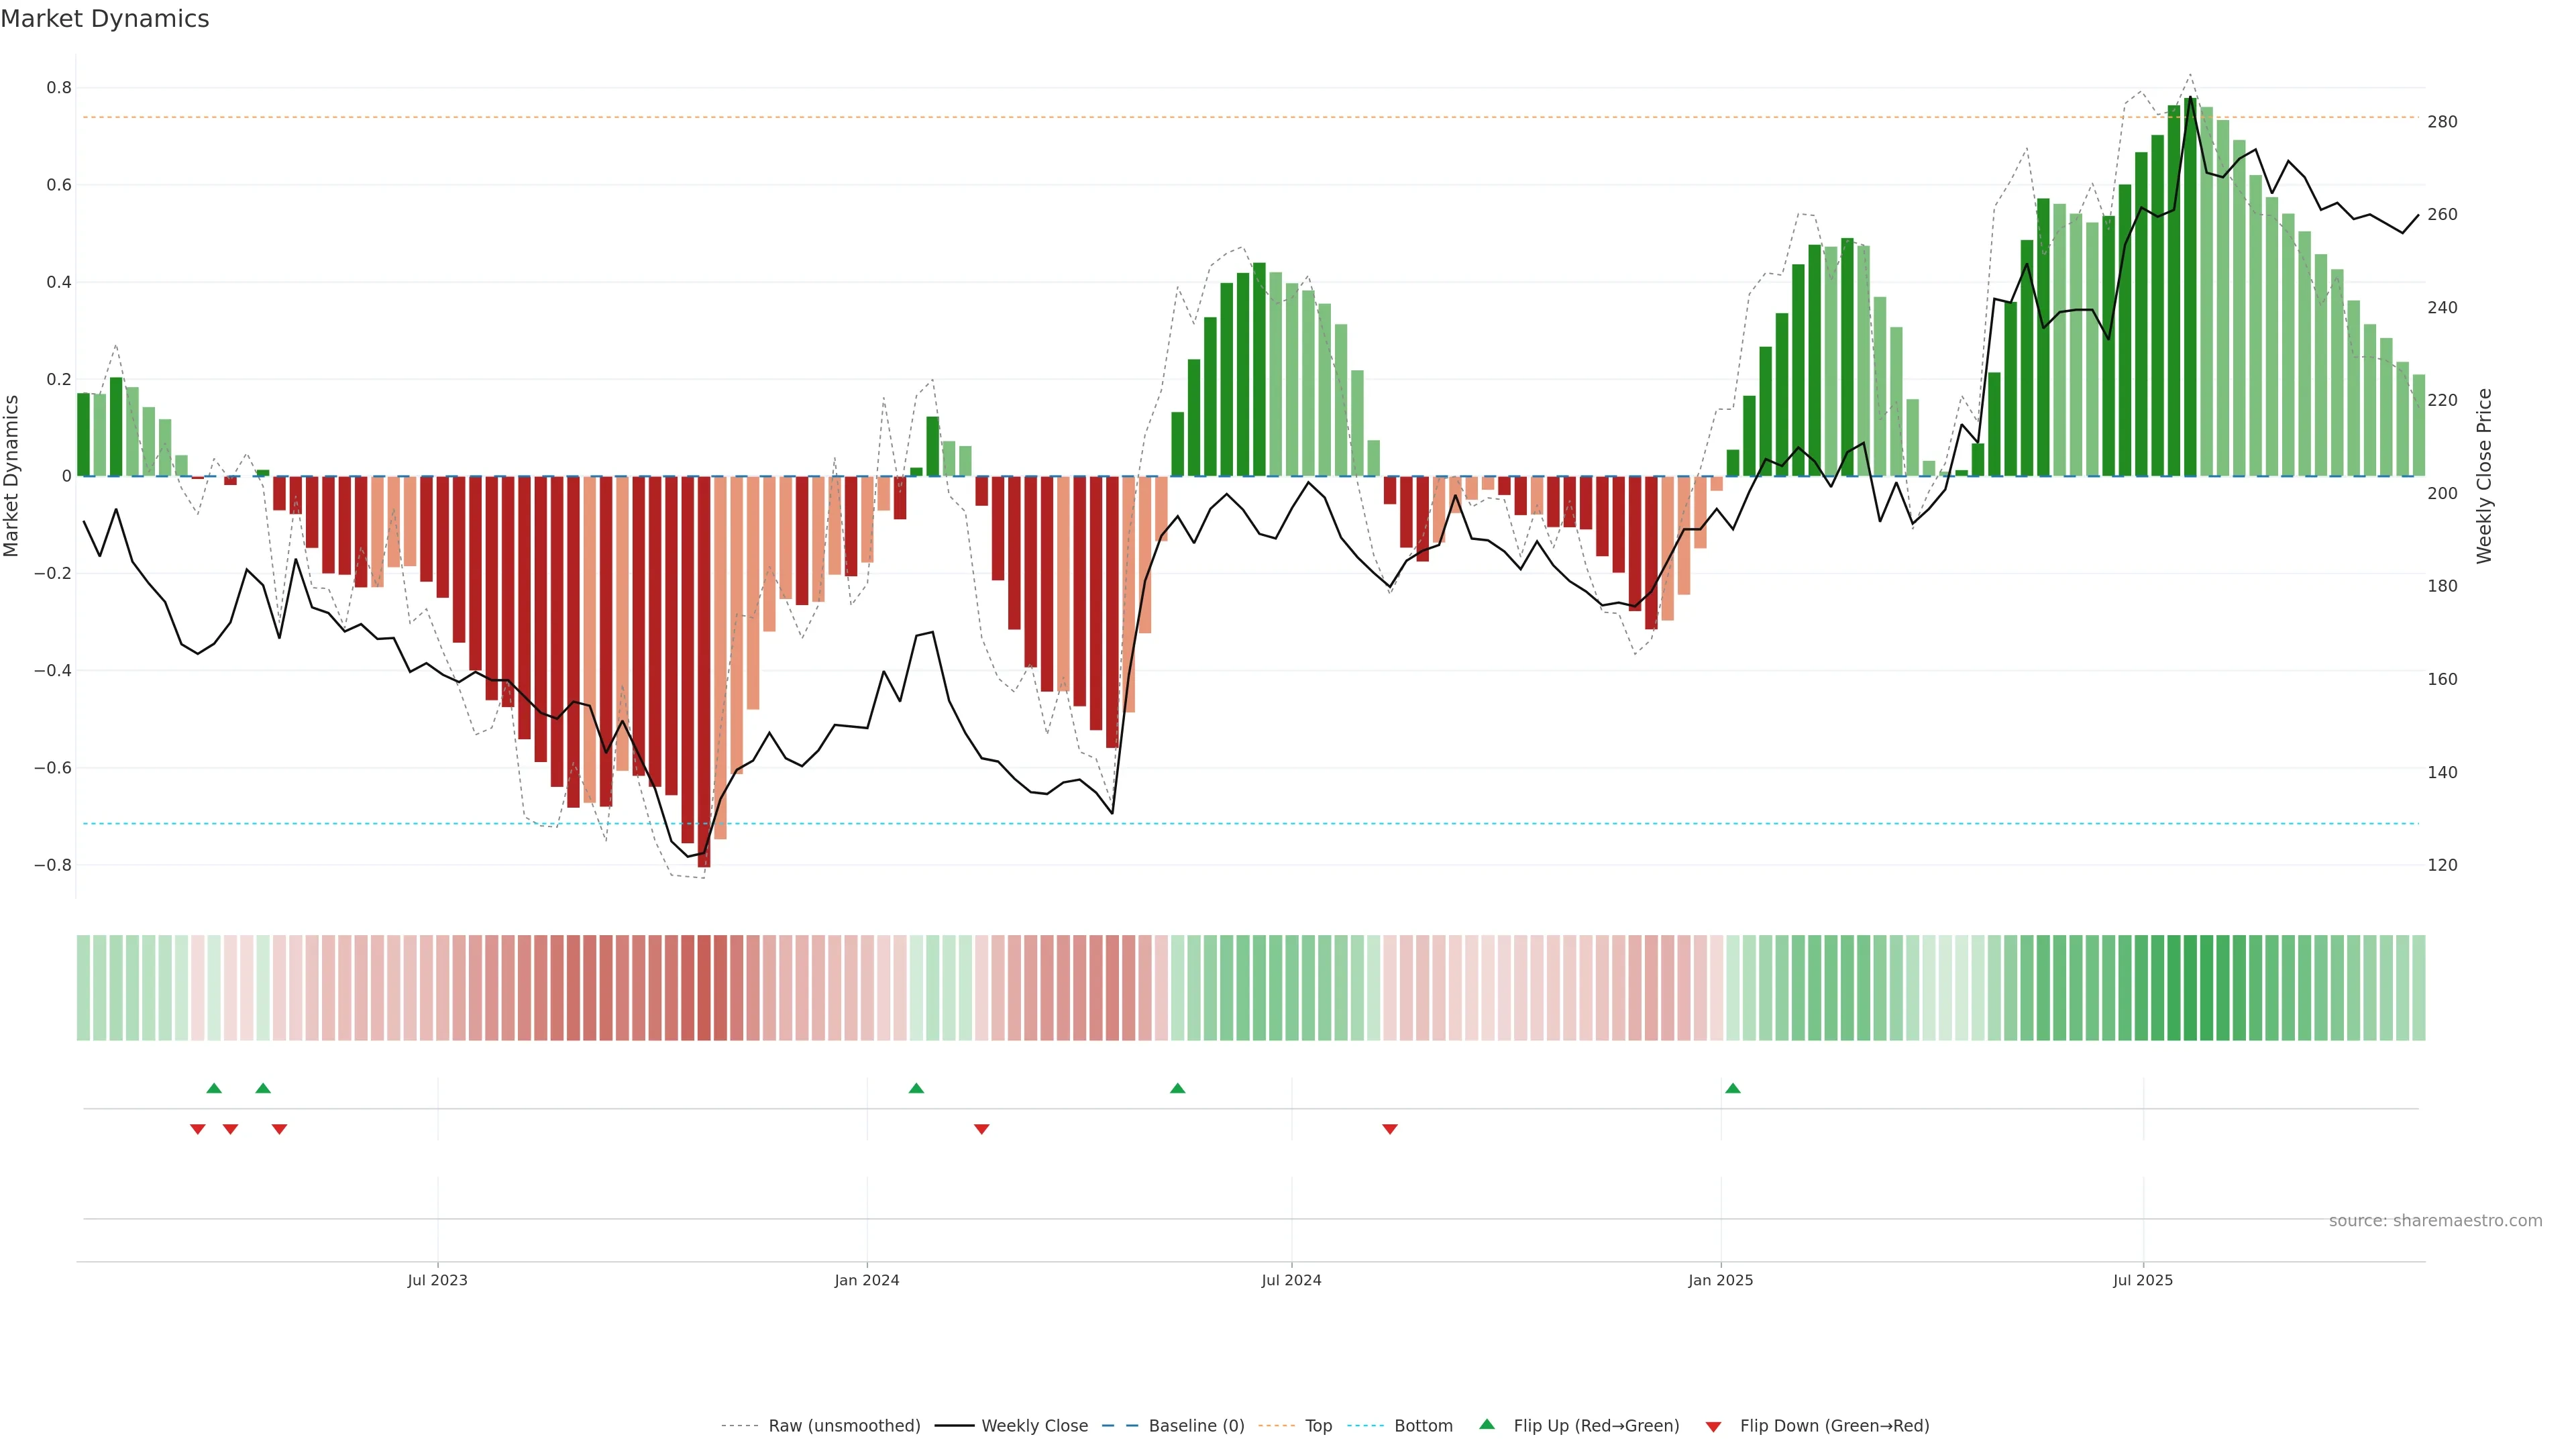Click the green flip-up marker before Jul 2024

[1177, 1088]
